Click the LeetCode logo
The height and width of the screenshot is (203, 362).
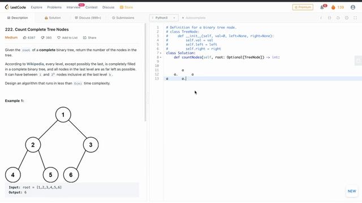[15, 7]
